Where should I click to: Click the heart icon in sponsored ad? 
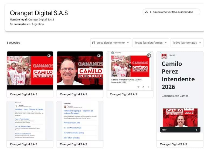coord(138,87)
